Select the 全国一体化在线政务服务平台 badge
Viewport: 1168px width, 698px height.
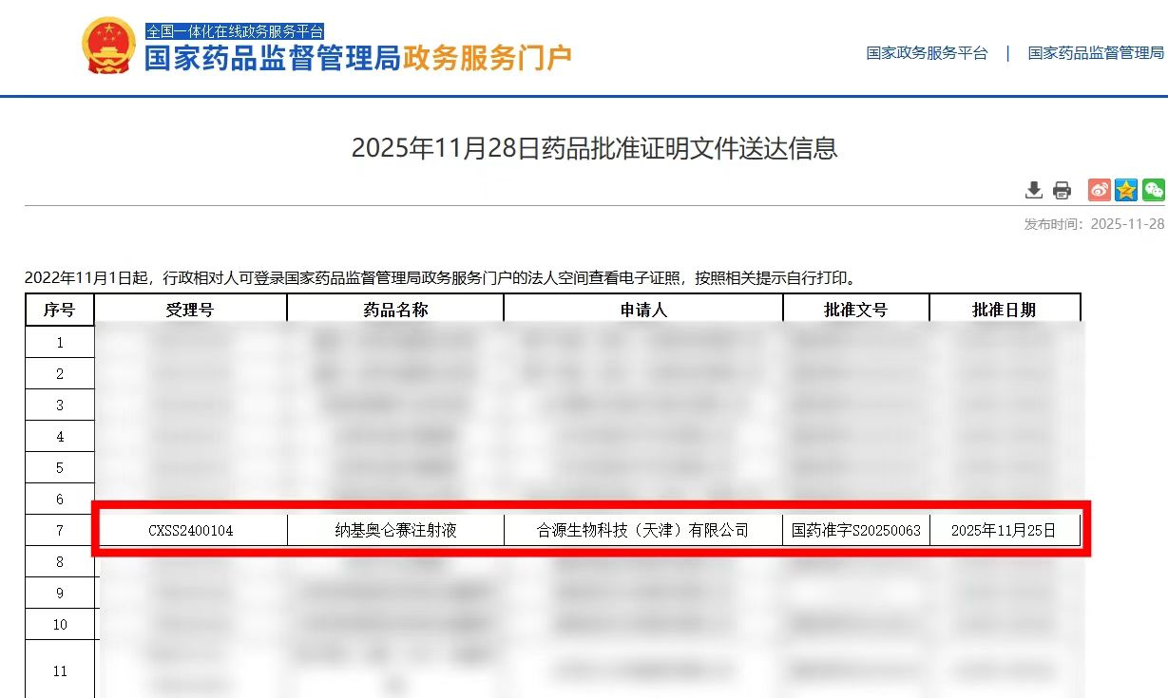click(234, 30)
